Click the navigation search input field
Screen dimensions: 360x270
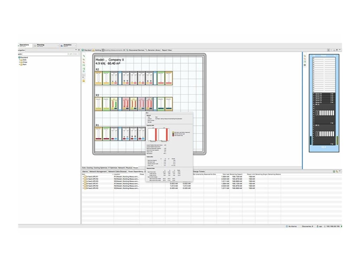pos(46,54)
